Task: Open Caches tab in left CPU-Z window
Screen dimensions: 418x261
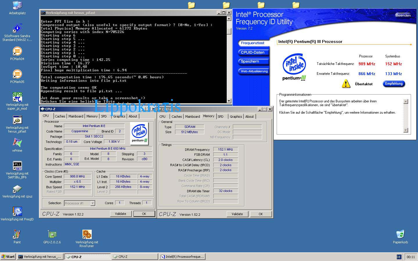Action: 60,116
